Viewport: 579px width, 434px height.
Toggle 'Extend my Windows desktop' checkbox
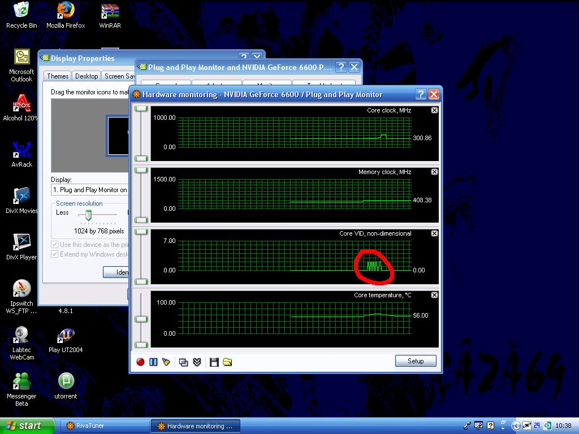[x=55, y=254]
